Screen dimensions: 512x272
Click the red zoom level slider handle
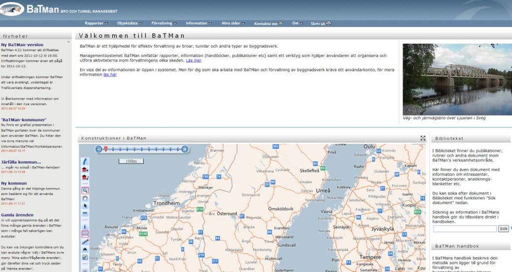coord(106,149)
